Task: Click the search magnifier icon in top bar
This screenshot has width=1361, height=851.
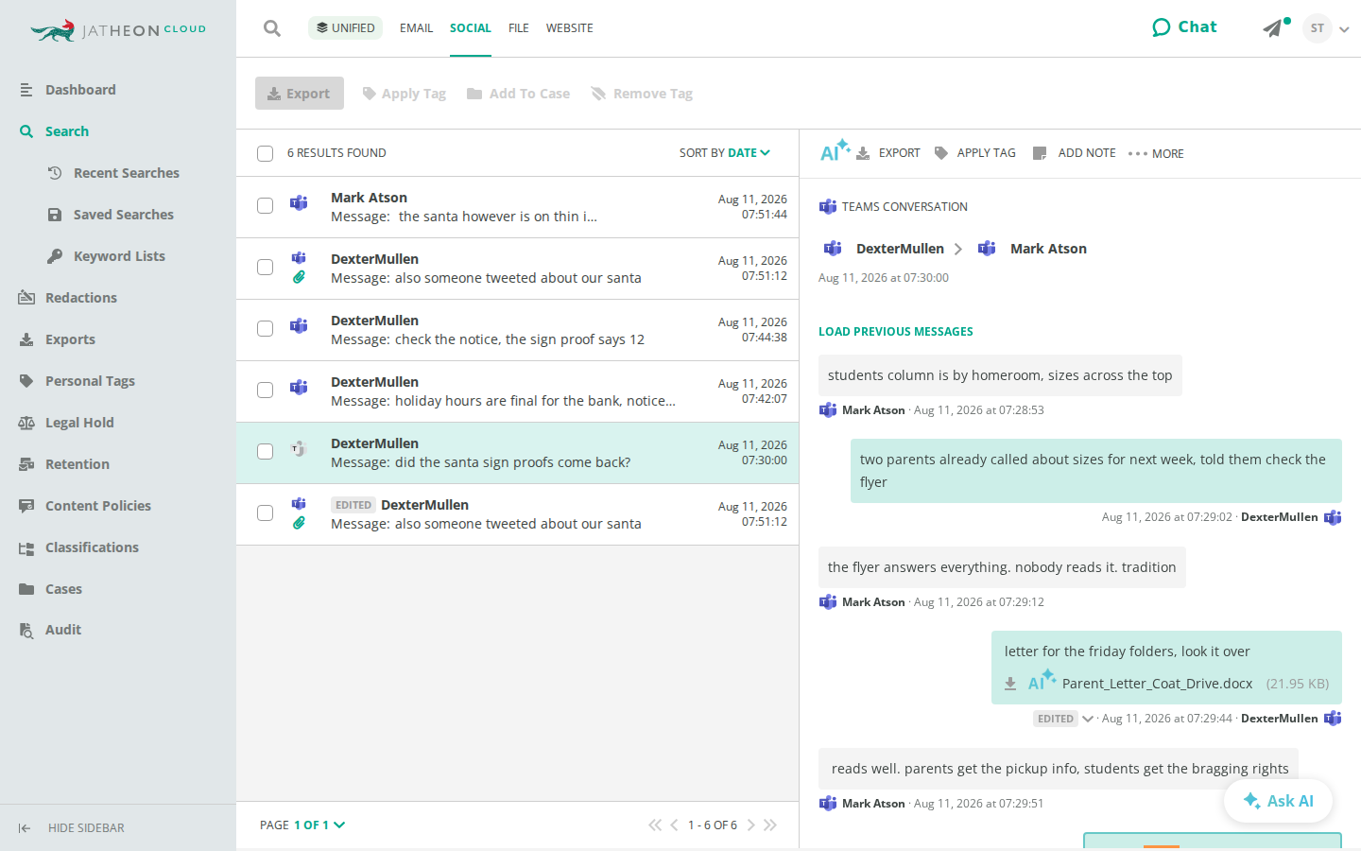Action: (x=272, y=28)
